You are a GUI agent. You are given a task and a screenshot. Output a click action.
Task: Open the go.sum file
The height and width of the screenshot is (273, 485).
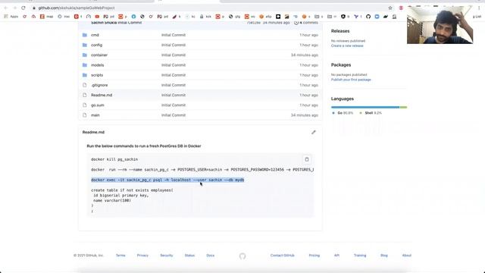(98, 105)
